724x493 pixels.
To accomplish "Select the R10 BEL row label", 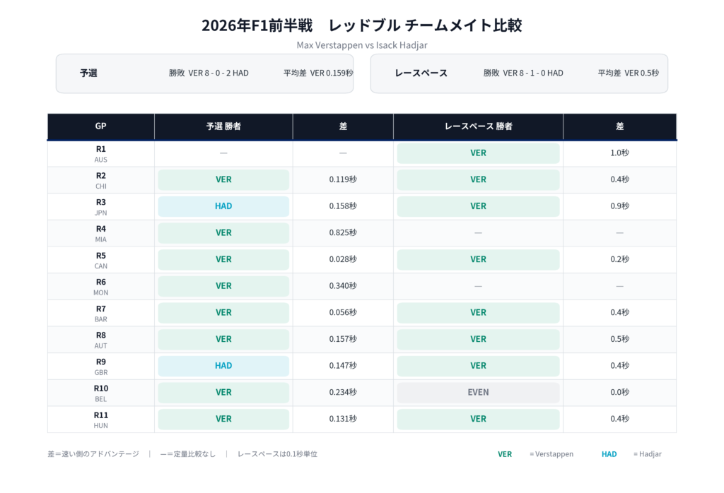I will click(100, 393).
